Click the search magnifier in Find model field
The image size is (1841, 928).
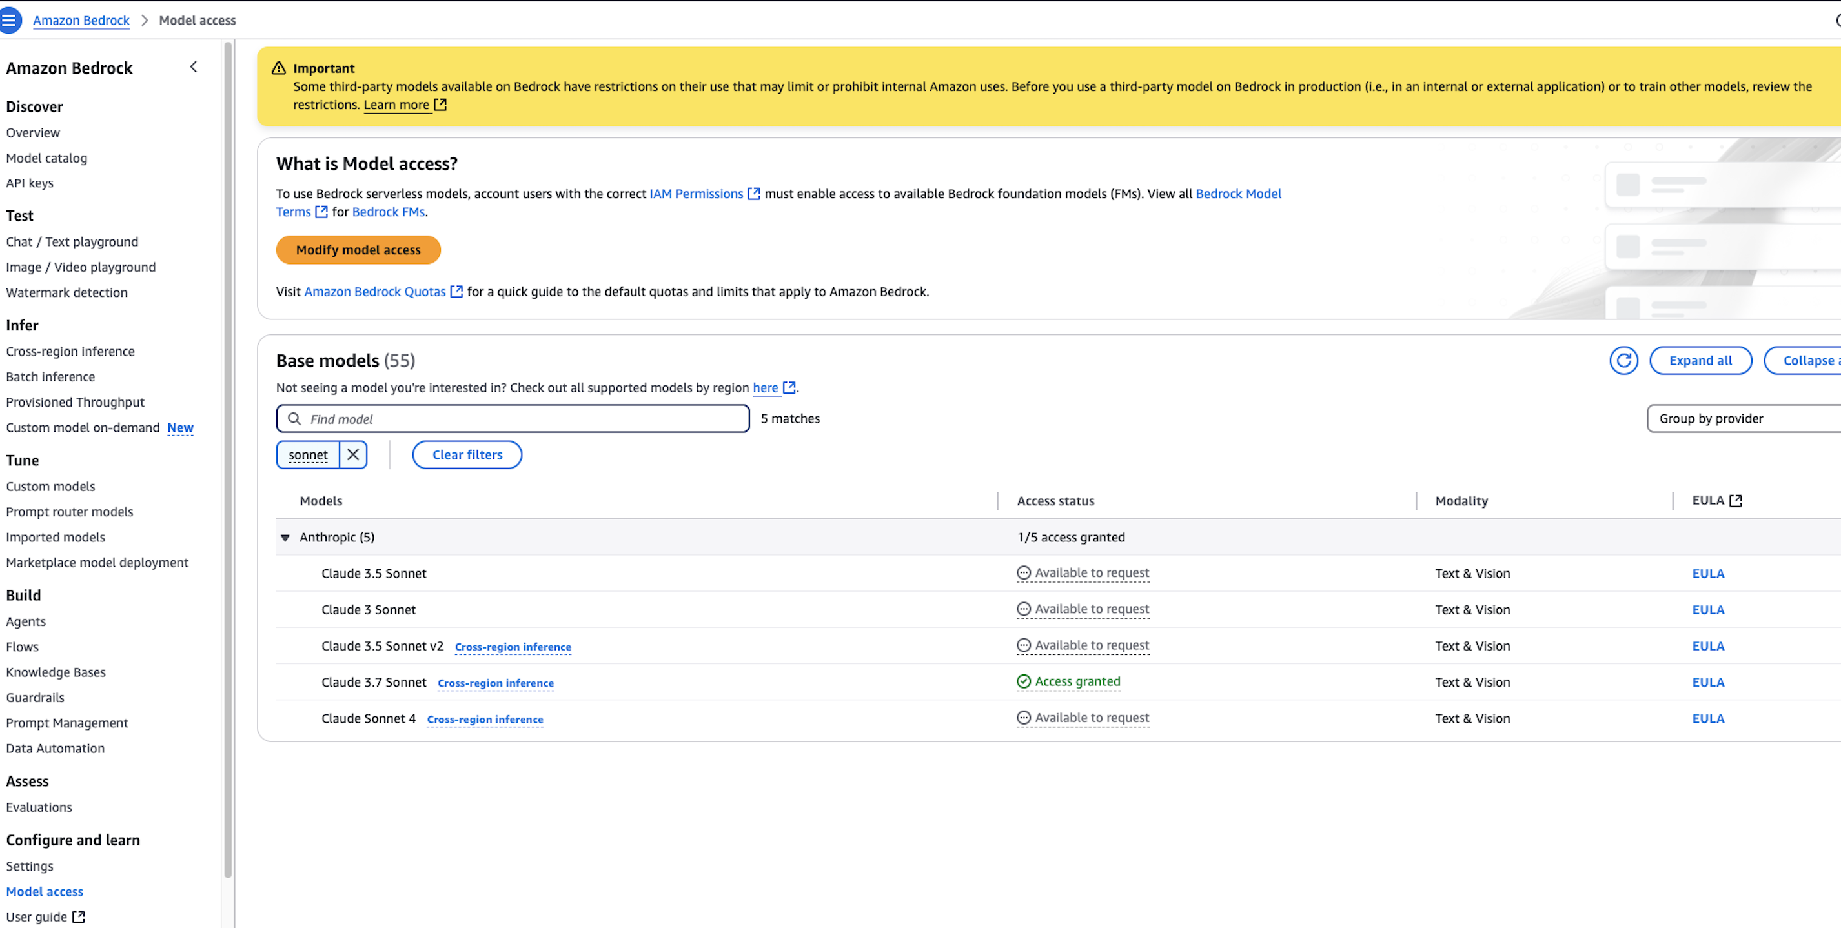294,419
